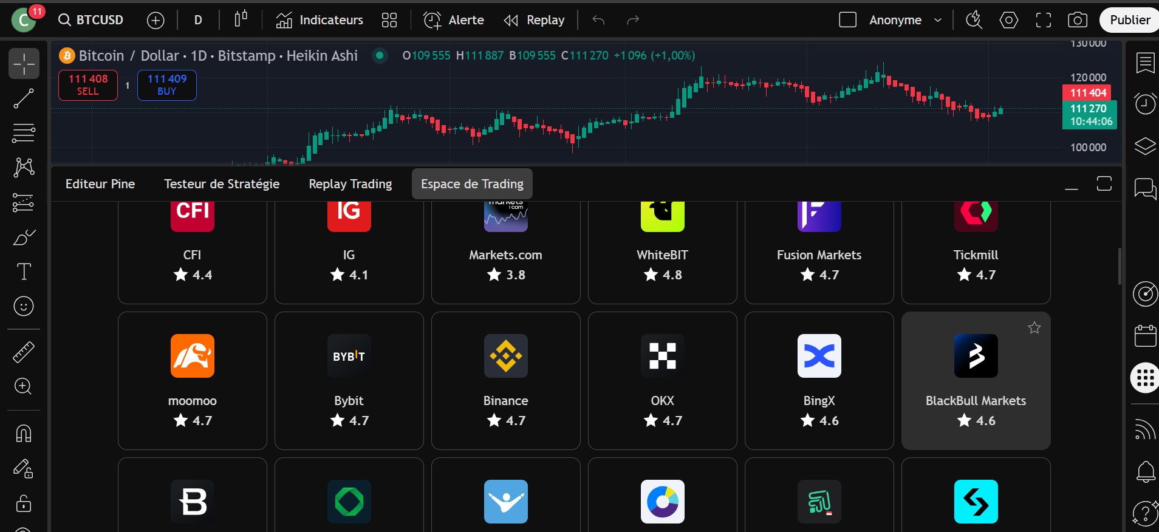Viewport: 1159px width, 532px height.
Task: Click the 111 409 BUY button
Action: point(167,85)
